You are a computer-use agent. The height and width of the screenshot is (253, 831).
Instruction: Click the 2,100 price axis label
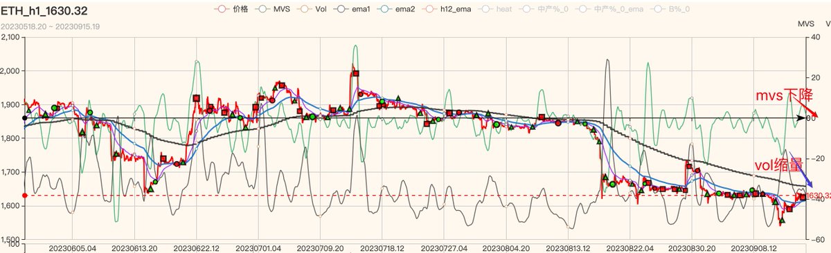coord(11,37)
